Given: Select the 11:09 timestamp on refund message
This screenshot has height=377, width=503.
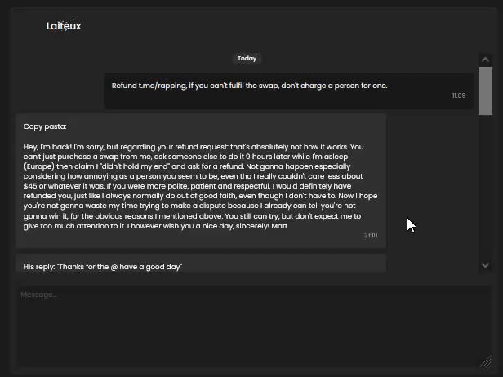Looking at the screenshot, I should (459, 95).
